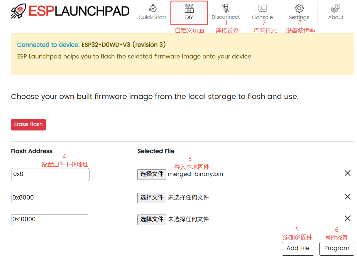
Task: Open the Console terminal icon
Action: point(262,8)
